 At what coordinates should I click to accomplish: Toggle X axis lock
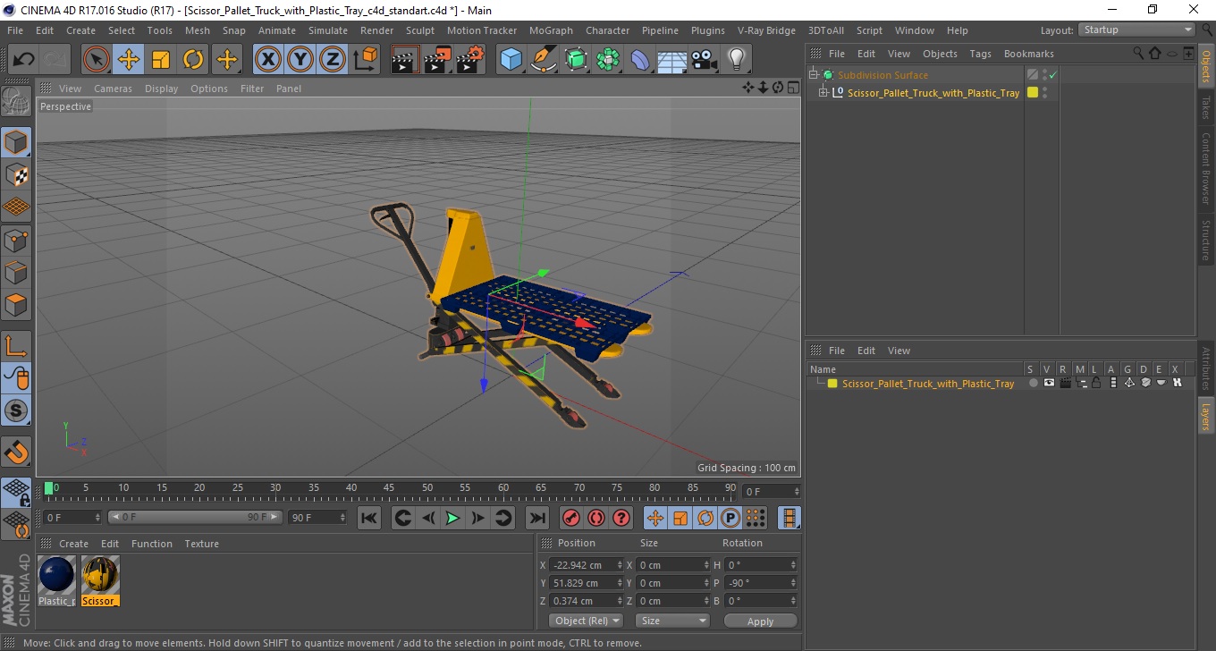(268, 60)
